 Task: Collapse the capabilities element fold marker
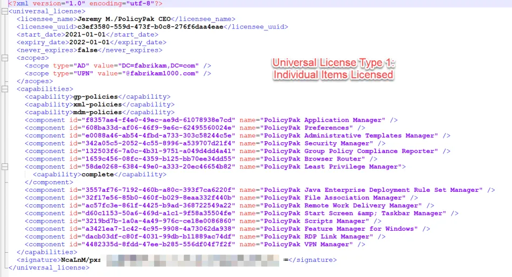4,89
